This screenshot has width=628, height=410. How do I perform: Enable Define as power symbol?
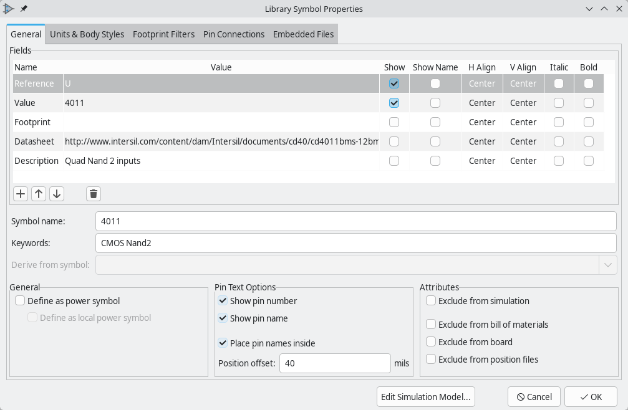click(20, 301)
